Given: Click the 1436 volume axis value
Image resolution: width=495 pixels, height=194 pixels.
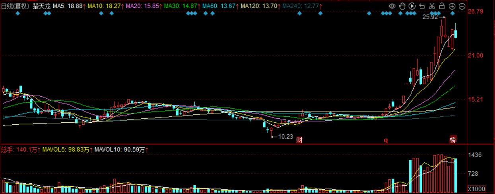Looking at the screenshot, I should 475,155.
